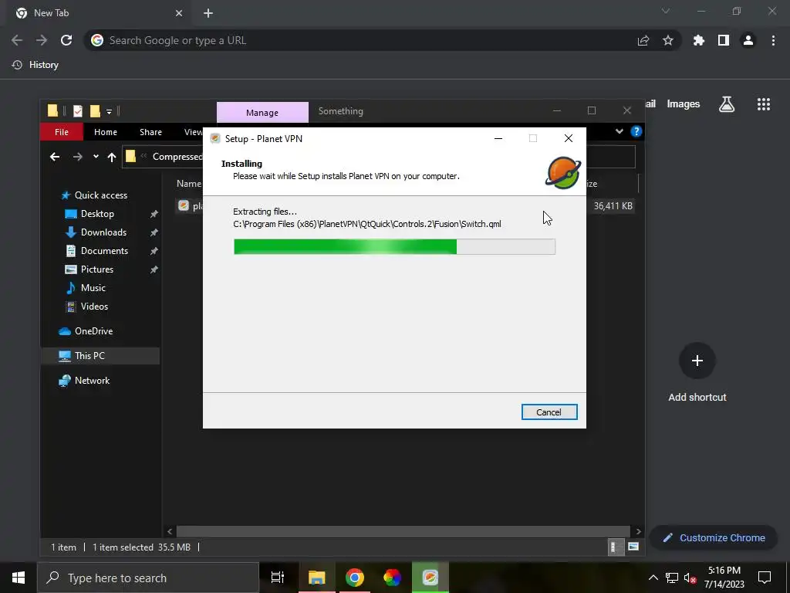Click Planet VPN logo in setup header
Screen dimensions: 790x593
coord(562,173)
